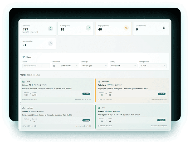Click the trending arrow icon on Funding Alerts
Screen dimensions: 190x144
pyautogui.click(x=88, y=28)
